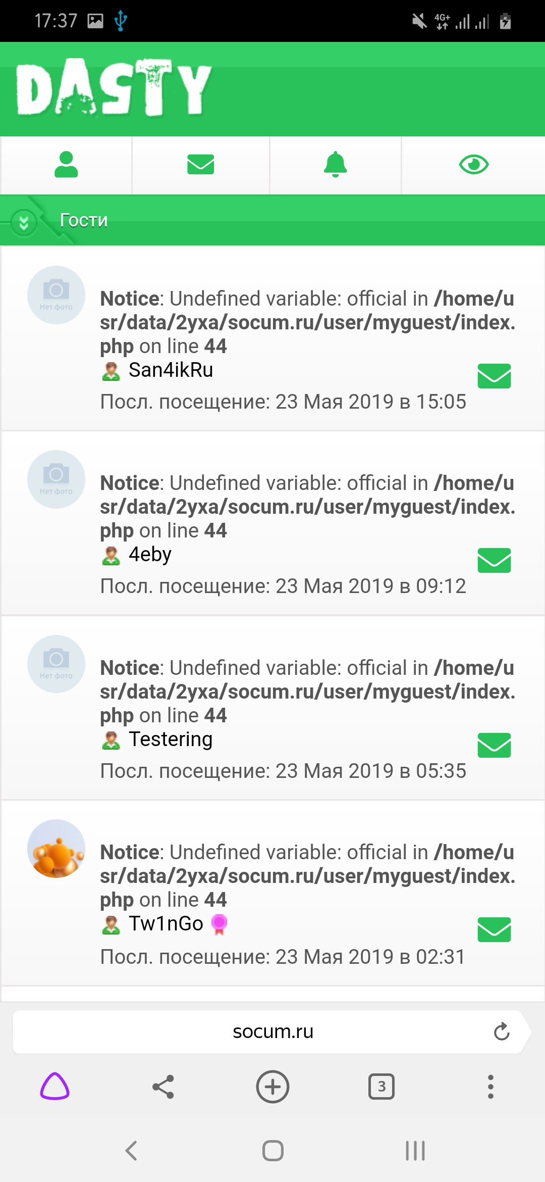Image resolution: width=545 pixels, height=1182 pixels.
Task: View Tw1nGo's avatar photo
Action: point(56,848)
